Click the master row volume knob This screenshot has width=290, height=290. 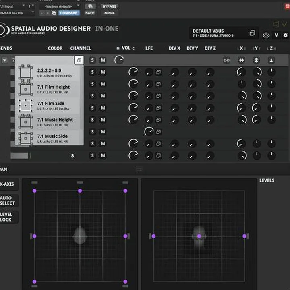[119, 60]
